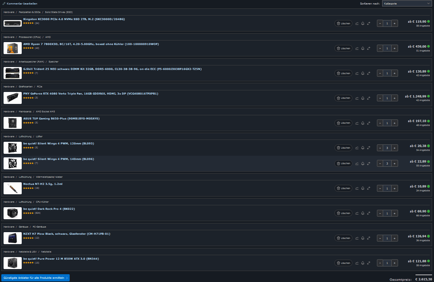Increase quantity of Kingston KC3000 SSD
Image resolution: width=434 pixels, height=282 pixels.
[x=394, y=23]
